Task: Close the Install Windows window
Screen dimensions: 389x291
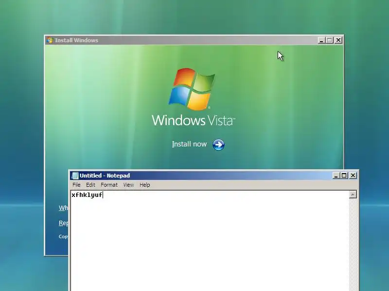Action: 338,40
